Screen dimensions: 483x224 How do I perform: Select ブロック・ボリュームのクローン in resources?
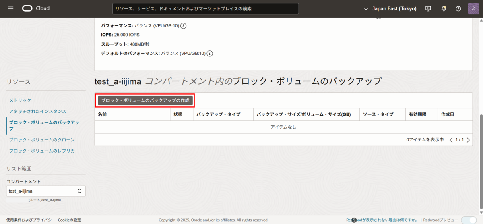pyautogui.click(x=42, y=140)
